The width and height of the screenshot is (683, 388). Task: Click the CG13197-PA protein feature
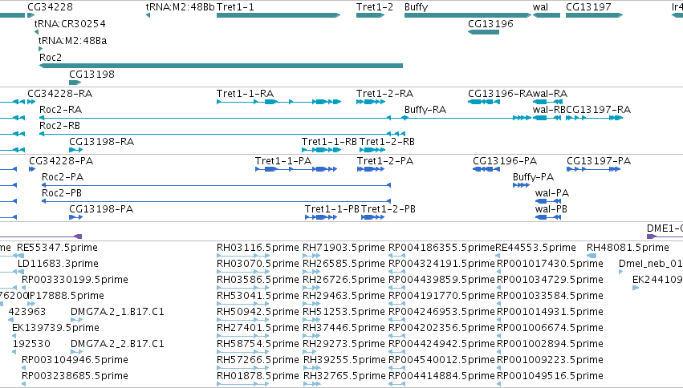pos(593,169)
